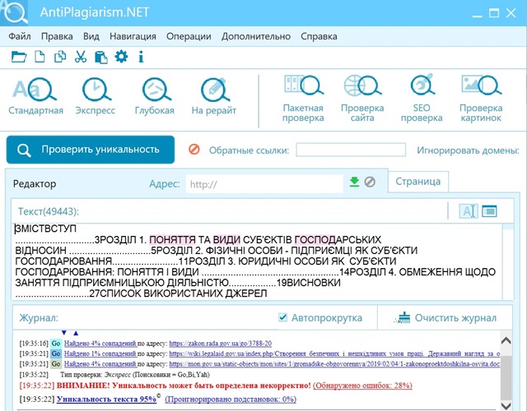527x411 pixels.
Task: Open Пакетная проверка
Action: point(303,99)
